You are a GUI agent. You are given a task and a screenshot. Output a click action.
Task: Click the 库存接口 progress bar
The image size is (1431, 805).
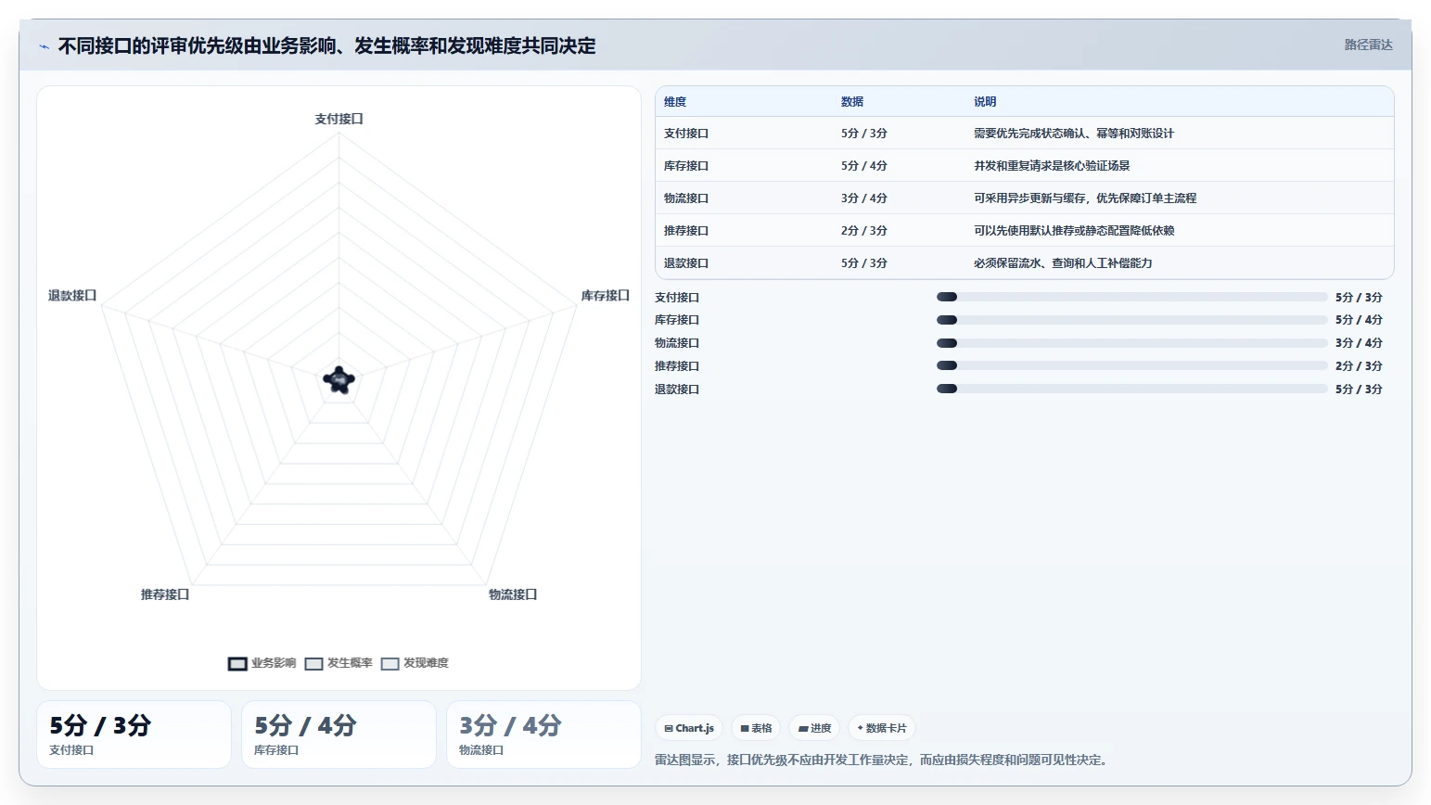pos(1131,320)
